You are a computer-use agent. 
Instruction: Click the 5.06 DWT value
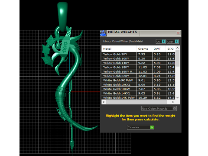pyautogui.click(x=157, y=89)
